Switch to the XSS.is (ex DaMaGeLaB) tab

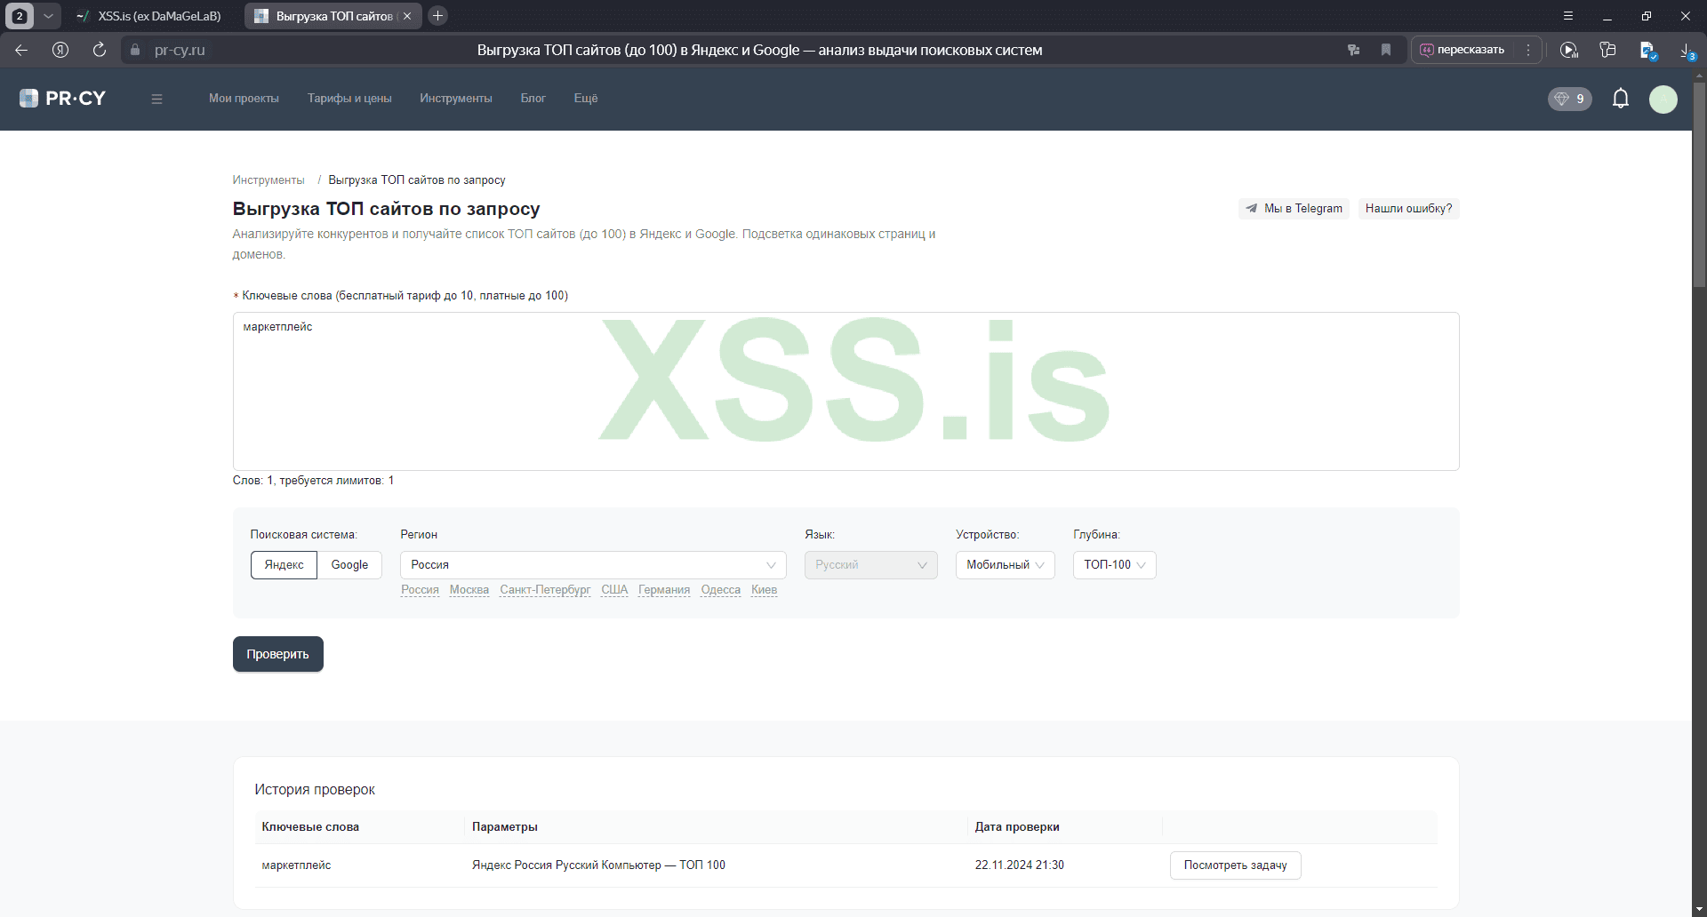pyautogui.click(x=149, y=16)
